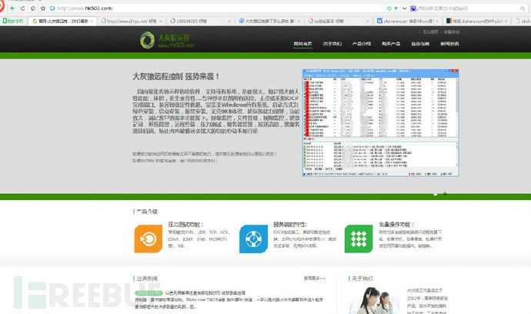This screenshot has height=314, width=531.
Task: Click the 收藏本站 link at top right
Action: tap(452, 32)
